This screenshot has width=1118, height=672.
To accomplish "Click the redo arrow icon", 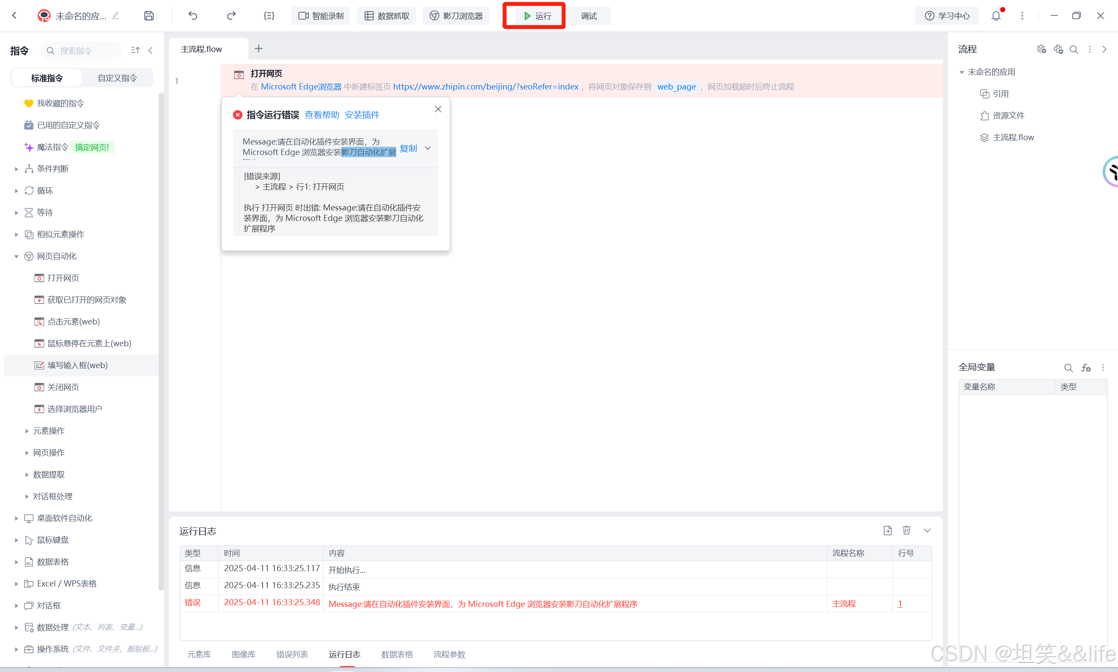I will tap(231, 16).
